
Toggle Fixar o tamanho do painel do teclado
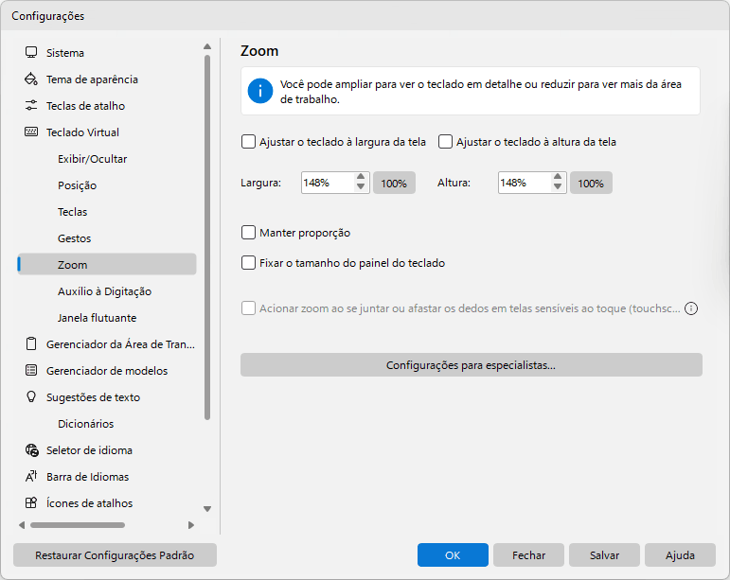(x=249, y=263)
